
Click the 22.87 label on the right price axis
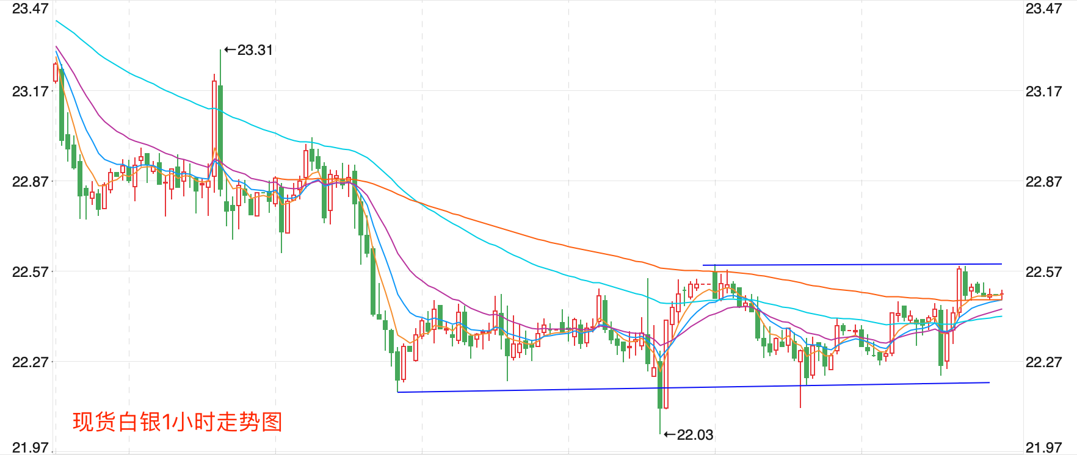[x=1044, y=182]
